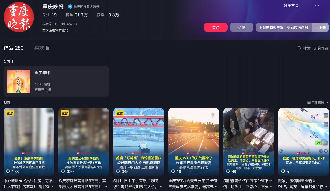330x191 pixels.
Task: Click the calendar icon next to 日期筛选
Action: 309,103
